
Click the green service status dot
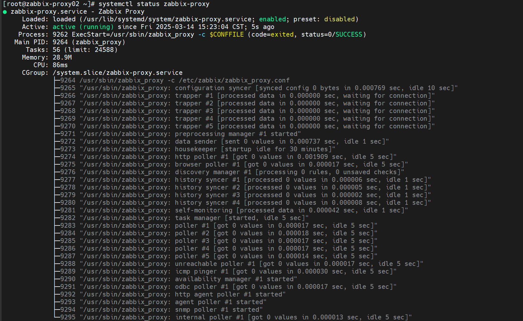5,12
